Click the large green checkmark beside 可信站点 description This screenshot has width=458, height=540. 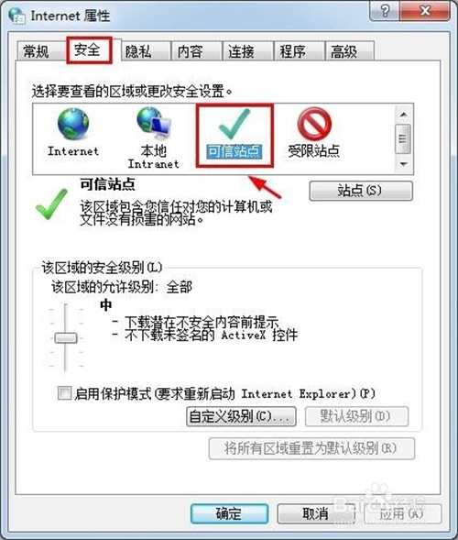(51, 204)
